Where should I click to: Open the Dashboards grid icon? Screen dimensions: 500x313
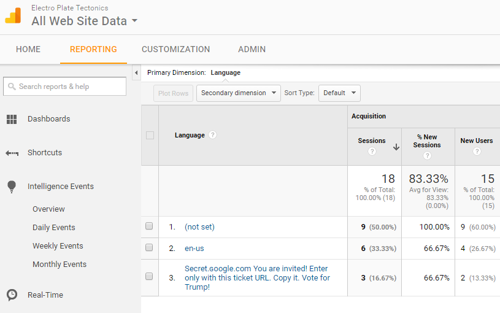(x=12, y=119)
